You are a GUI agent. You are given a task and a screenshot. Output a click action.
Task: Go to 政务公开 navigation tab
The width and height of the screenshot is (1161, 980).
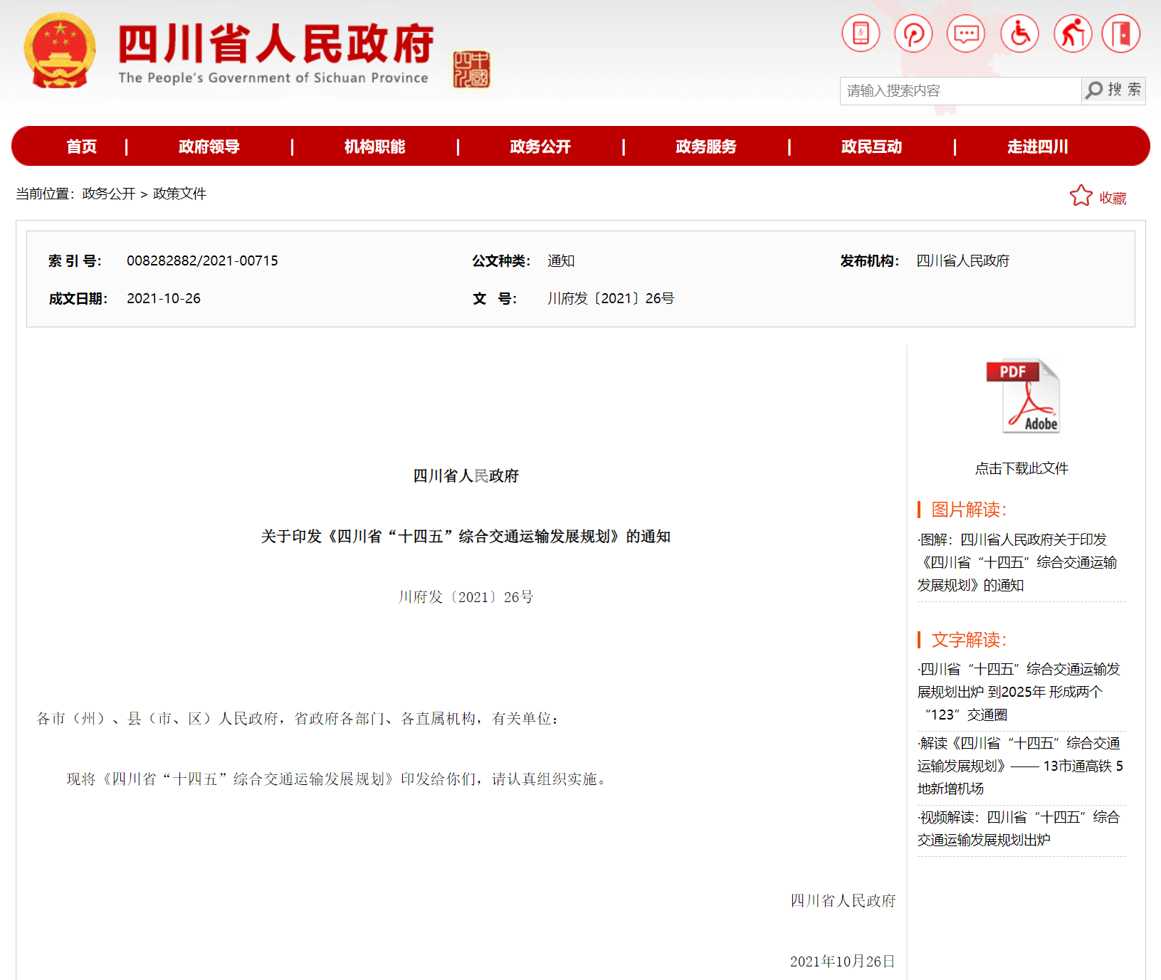tap(540, 147)
